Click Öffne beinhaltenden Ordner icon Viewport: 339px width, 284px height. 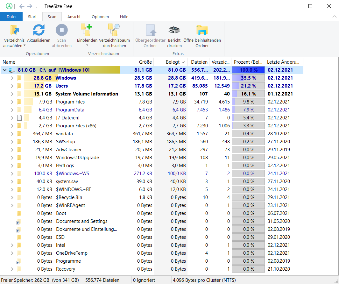pyautogui.click(x=202, y=30)
